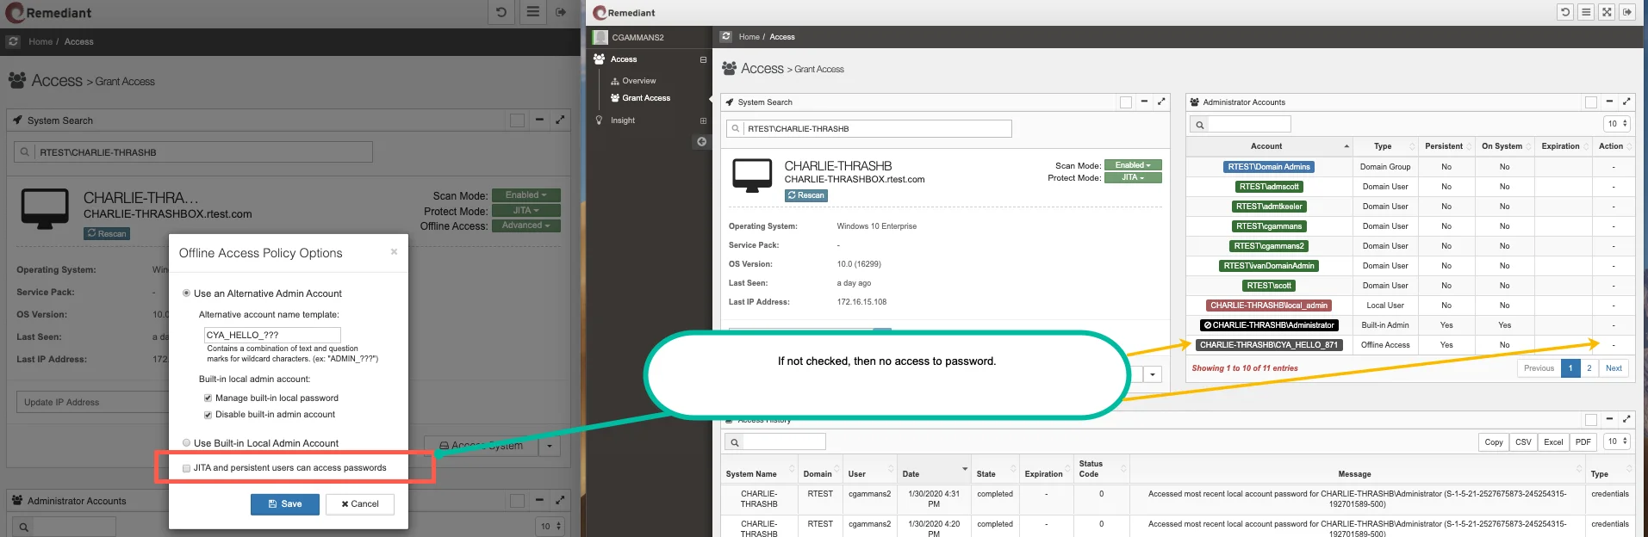Click Next in Administrator Accounts pagination
The image size is (1648, 537).
(1614, 368)
